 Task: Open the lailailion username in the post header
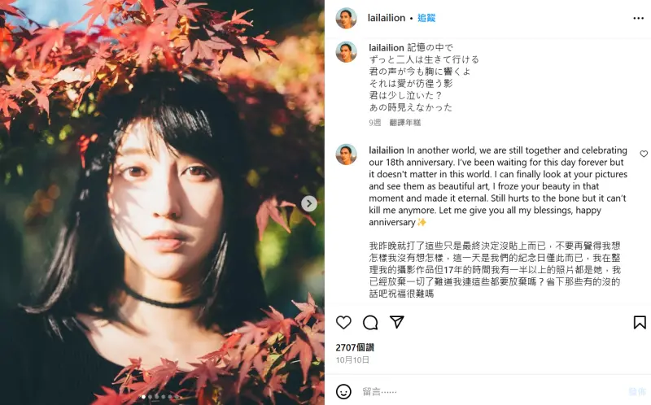386,18
